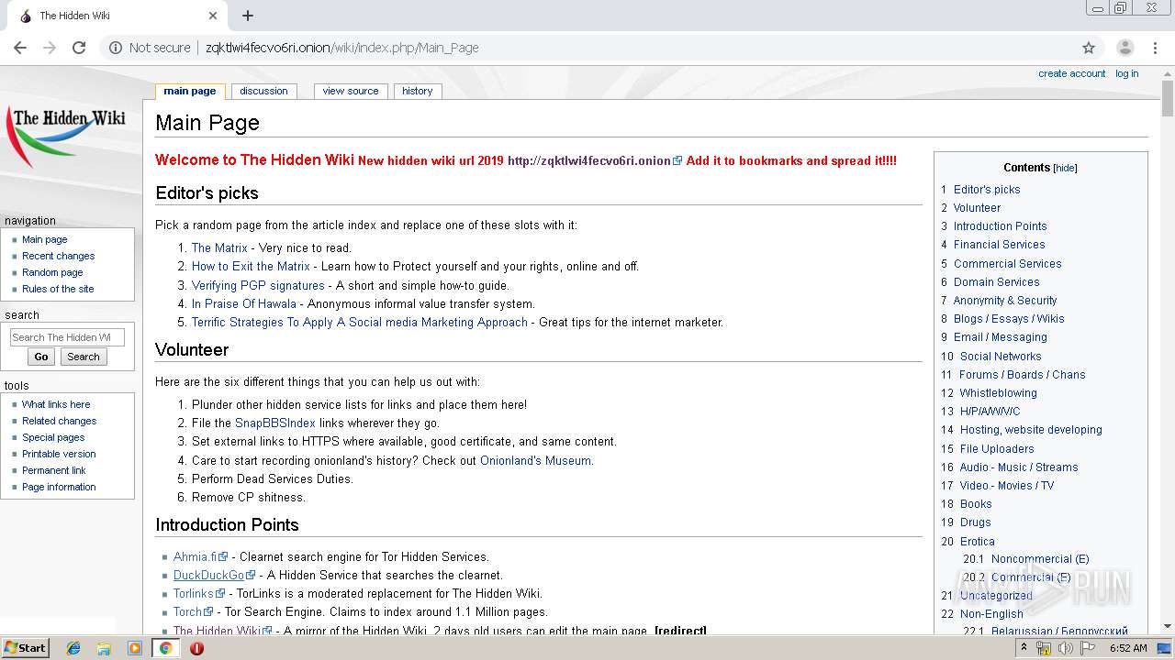Switch to the discussion tab

(x=263, y=91)
